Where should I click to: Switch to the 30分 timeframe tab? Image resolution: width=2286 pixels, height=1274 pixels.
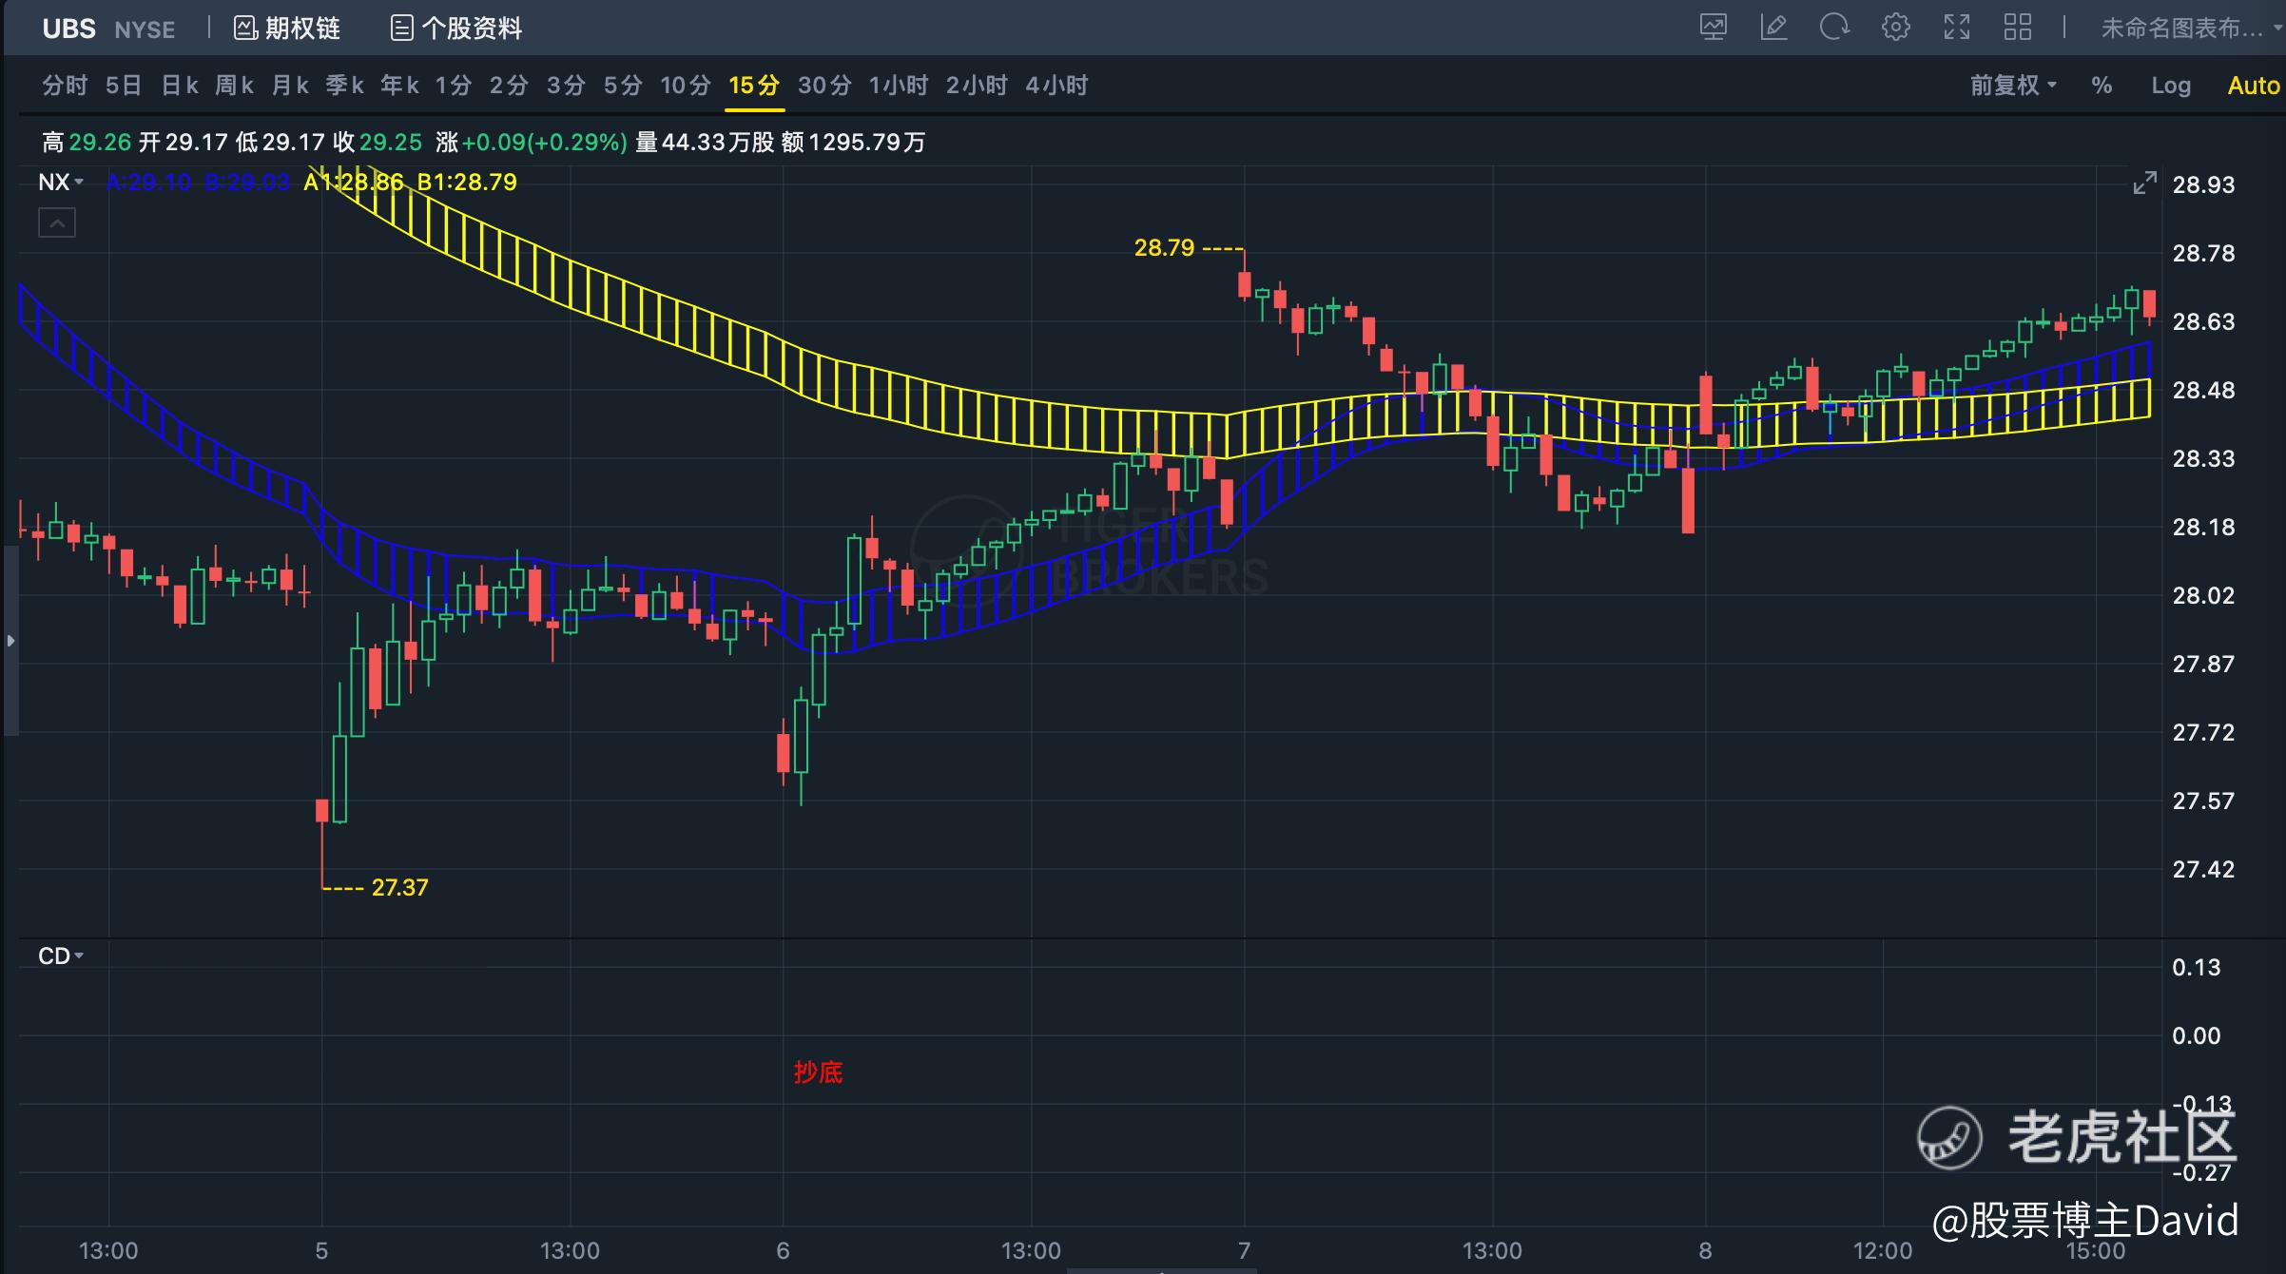click(x=823, y=86)
